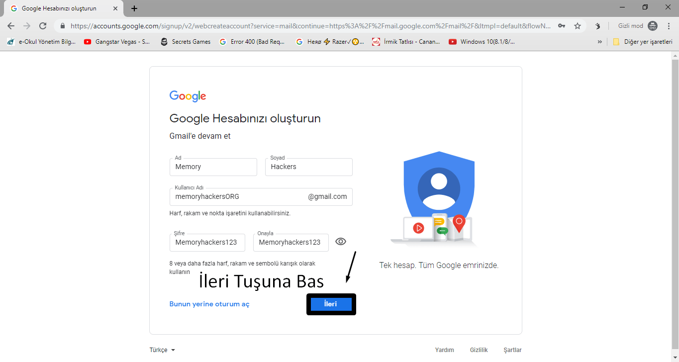Click the incognito Gizli mod icon

click(653, 26)
